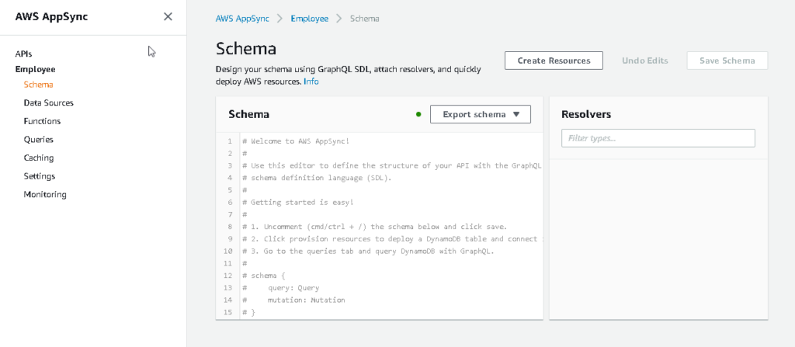This screenshot has height=347, width=795.
Task: Click the Create Resources button
Action: 554,61
